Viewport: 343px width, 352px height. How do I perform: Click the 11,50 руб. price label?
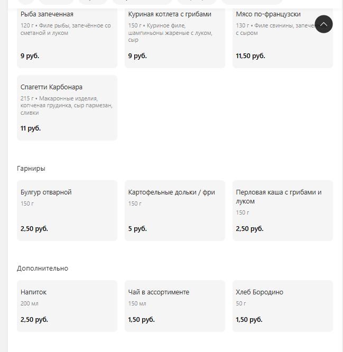pos(251,56)
